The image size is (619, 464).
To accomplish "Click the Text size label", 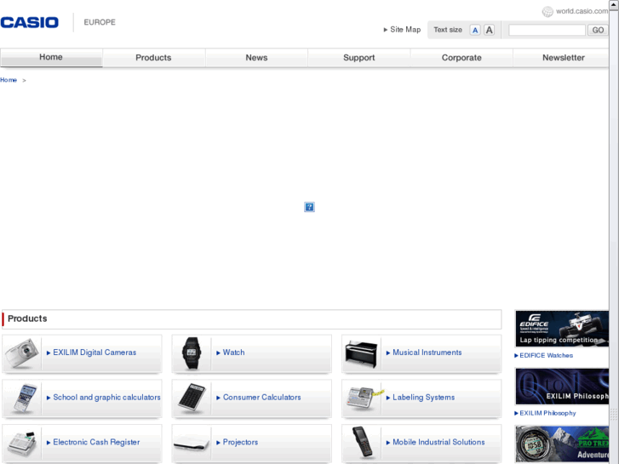I will [448, 30].
